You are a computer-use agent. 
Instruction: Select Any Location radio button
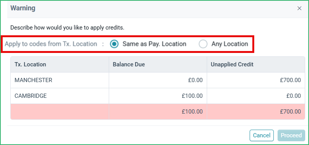tap(203, 44)
